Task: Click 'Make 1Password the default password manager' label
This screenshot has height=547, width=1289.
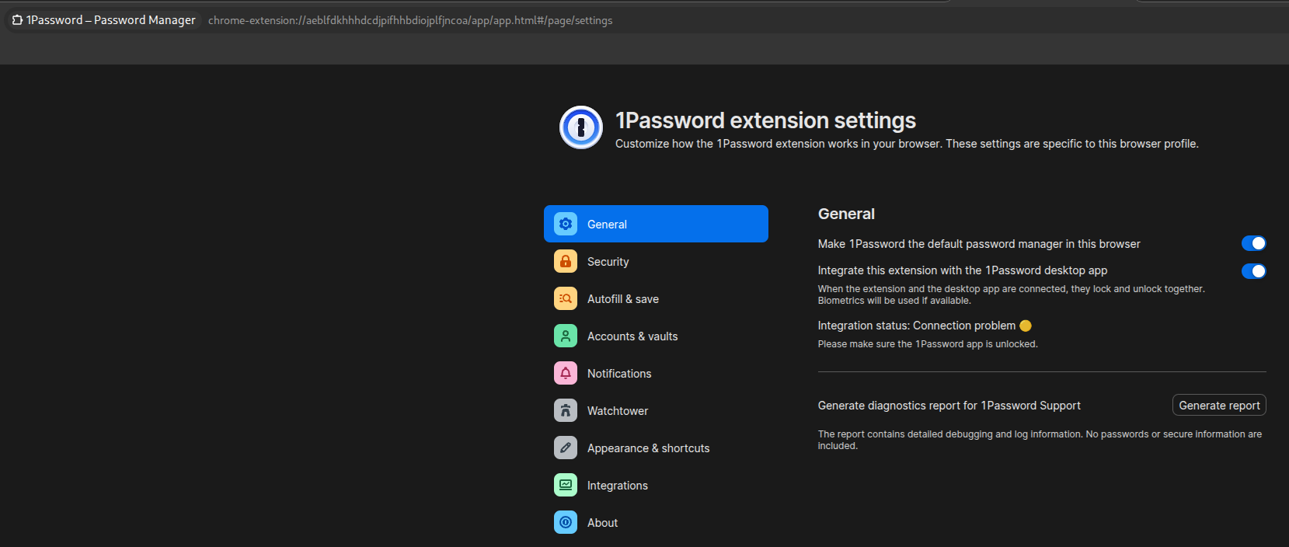Action: tap(979, 243)
